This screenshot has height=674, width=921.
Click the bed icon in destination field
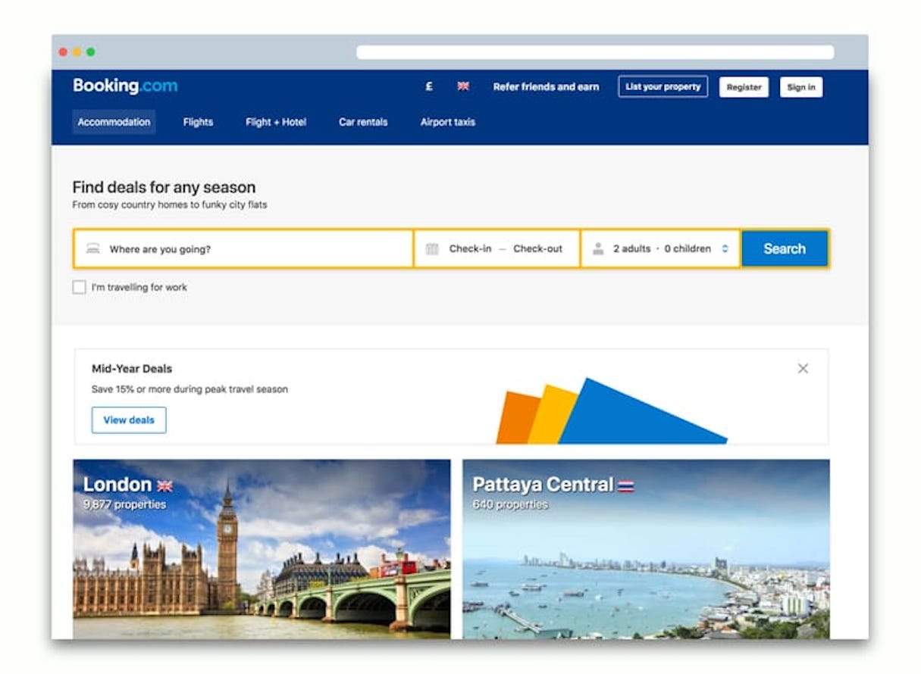point(92,248)
